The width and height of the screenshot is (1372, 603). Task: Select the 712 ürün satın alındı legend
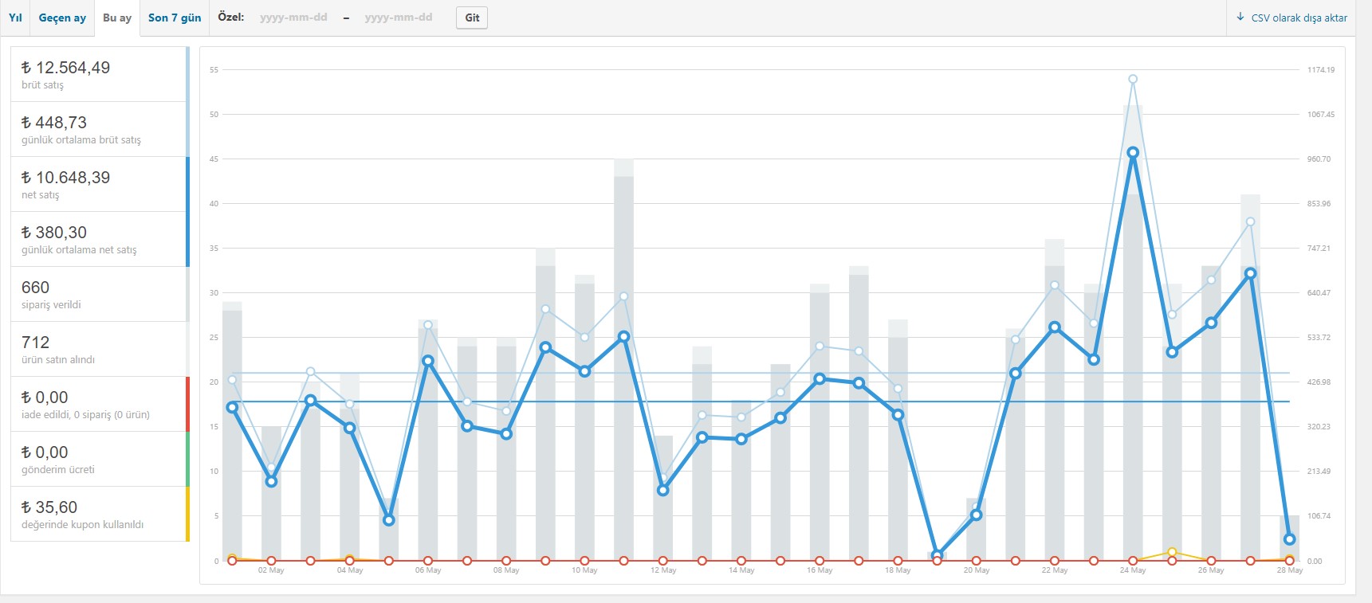100,349
